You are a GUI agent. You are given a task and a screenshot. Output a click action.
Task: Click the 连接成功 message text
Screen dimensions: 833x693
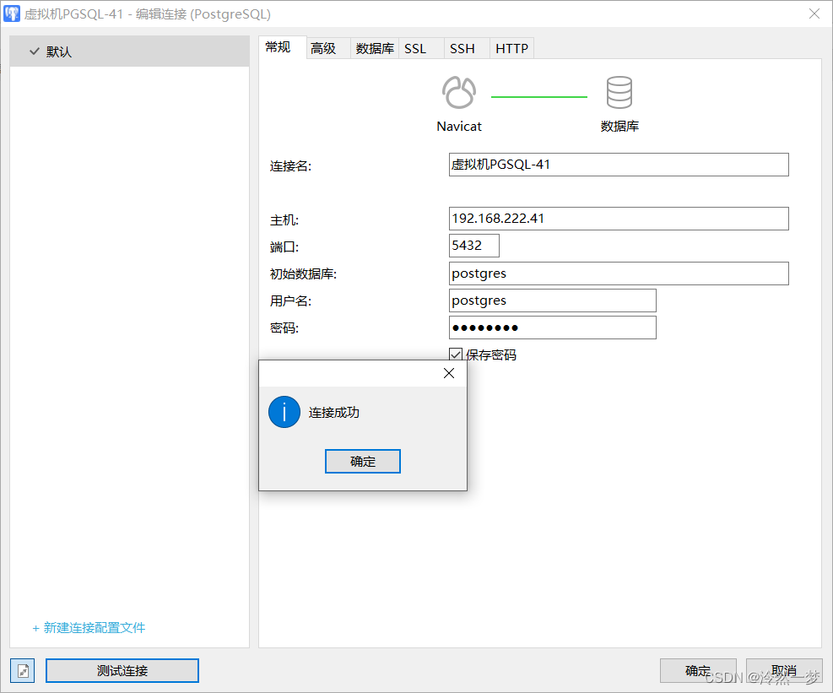[334, 413]
